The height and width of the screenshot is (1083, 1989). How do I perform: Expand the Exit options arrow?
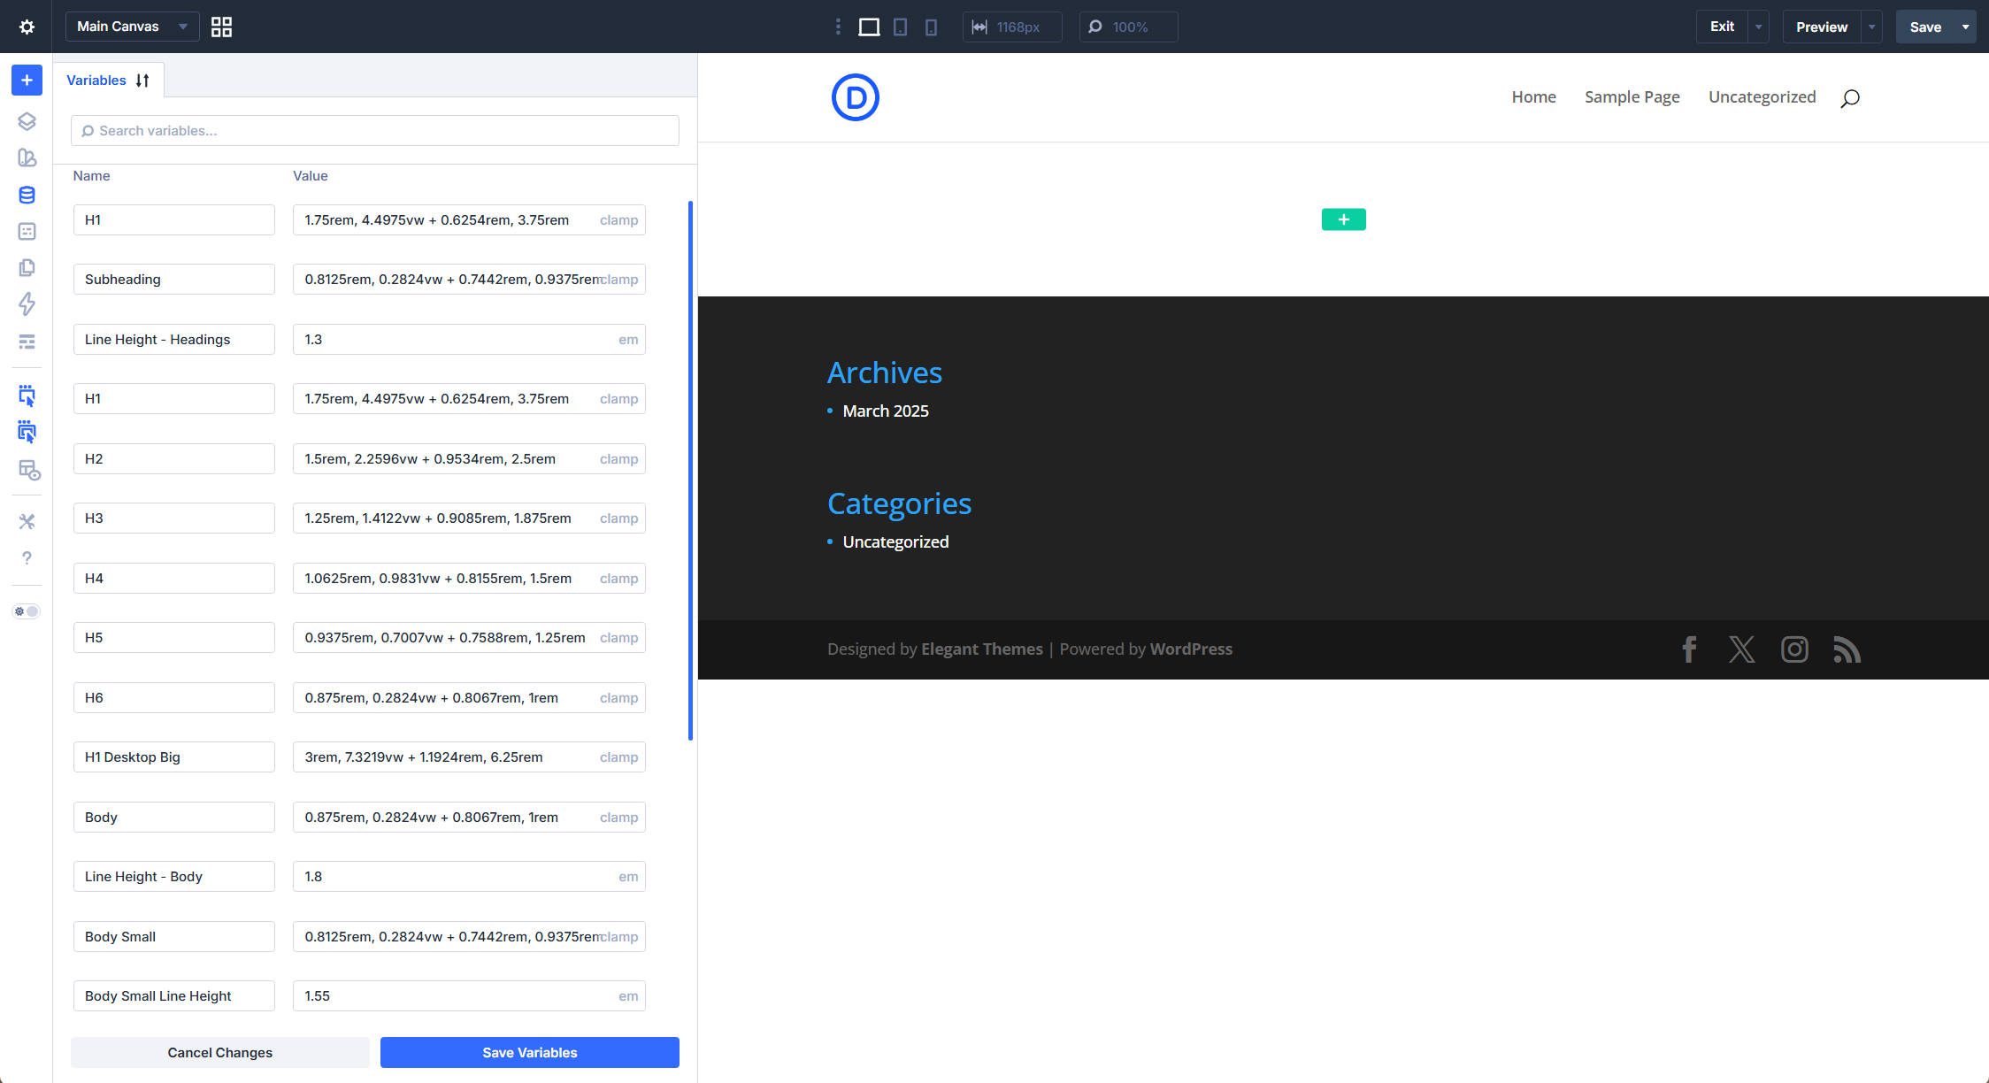click(x=1758, y=27)
